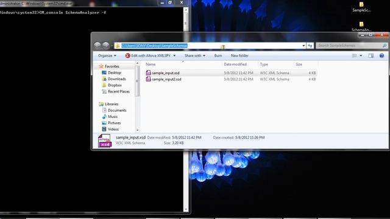Viewport: 390px width, 219px height.
Task: Click the sample_input.xsd file icon
Action: pyautogui.click(x=149, y=73)
